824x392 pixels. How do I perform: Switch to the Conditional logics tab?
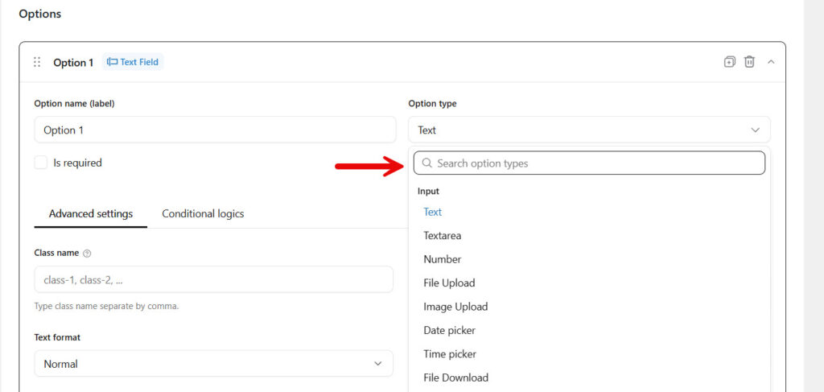point(203,214)
